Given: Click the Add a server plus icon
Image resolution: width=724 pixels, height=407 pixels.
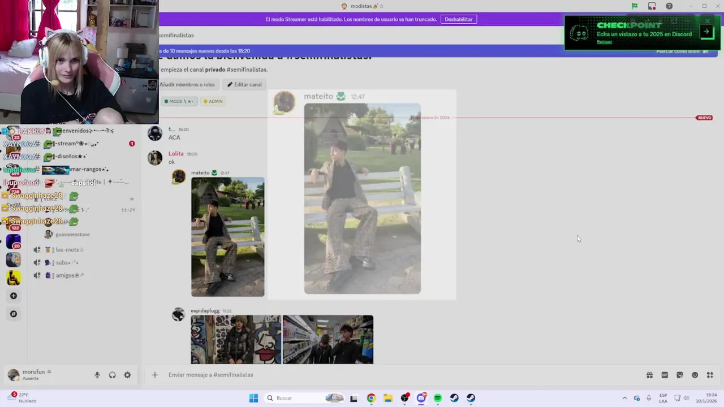Looking at the screenshot, I should tap(14, 296).
